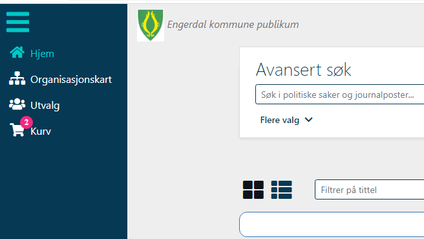Click the people group icon for Utvalg

17,104
